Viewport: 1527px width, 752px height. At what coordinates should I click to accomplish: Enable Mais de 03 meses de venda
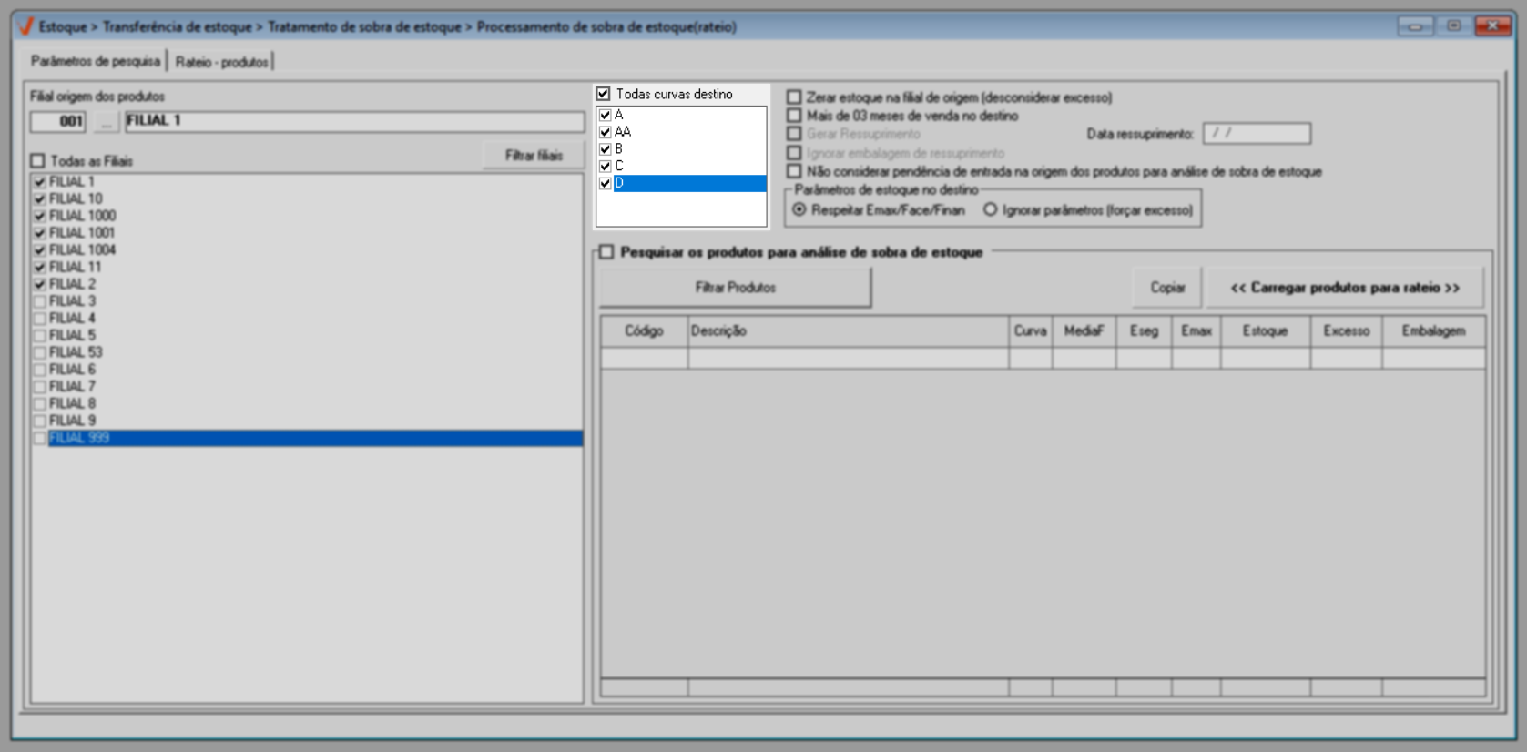(x=795, y=116)
